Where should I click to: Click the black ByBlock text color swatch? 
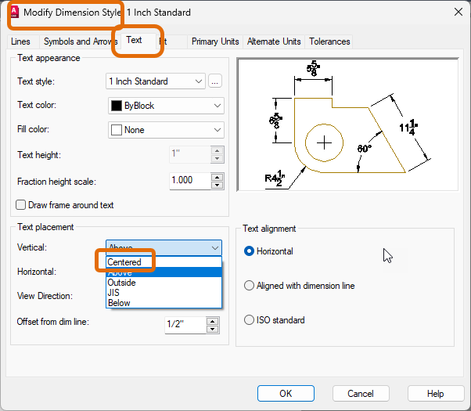point(117,106)
